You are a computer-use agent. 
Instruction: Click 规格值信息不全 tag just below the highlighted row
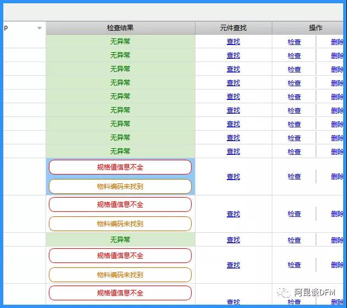click(x=120, y=205)
